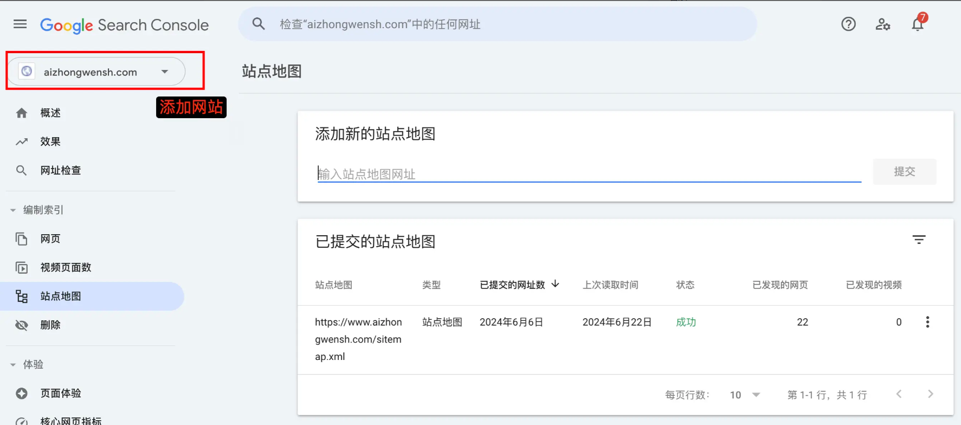The width and height of the screenshot is (961, 425).
Task: Click the 2024年6月6日 submitted date cell
Action: pyautogui.click(x=511, y=322)
